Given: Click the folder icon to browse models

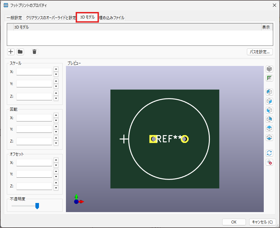Looking at the screenshot, I should (20, 52).
